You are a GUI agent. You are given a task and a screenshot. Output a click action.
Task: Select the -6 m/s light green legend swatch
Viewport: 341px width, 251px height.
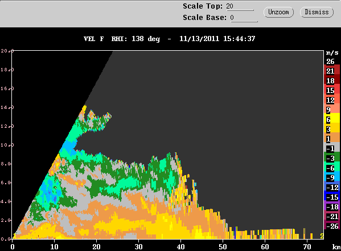coord(332,166)
